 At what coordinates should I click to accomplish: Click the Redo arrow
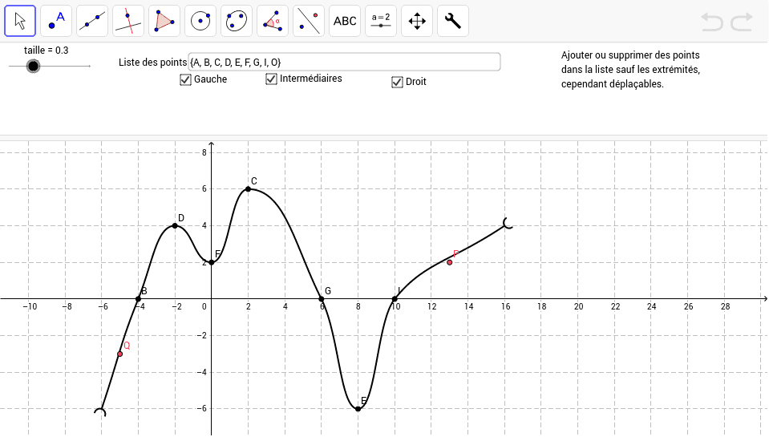(742, 22)
